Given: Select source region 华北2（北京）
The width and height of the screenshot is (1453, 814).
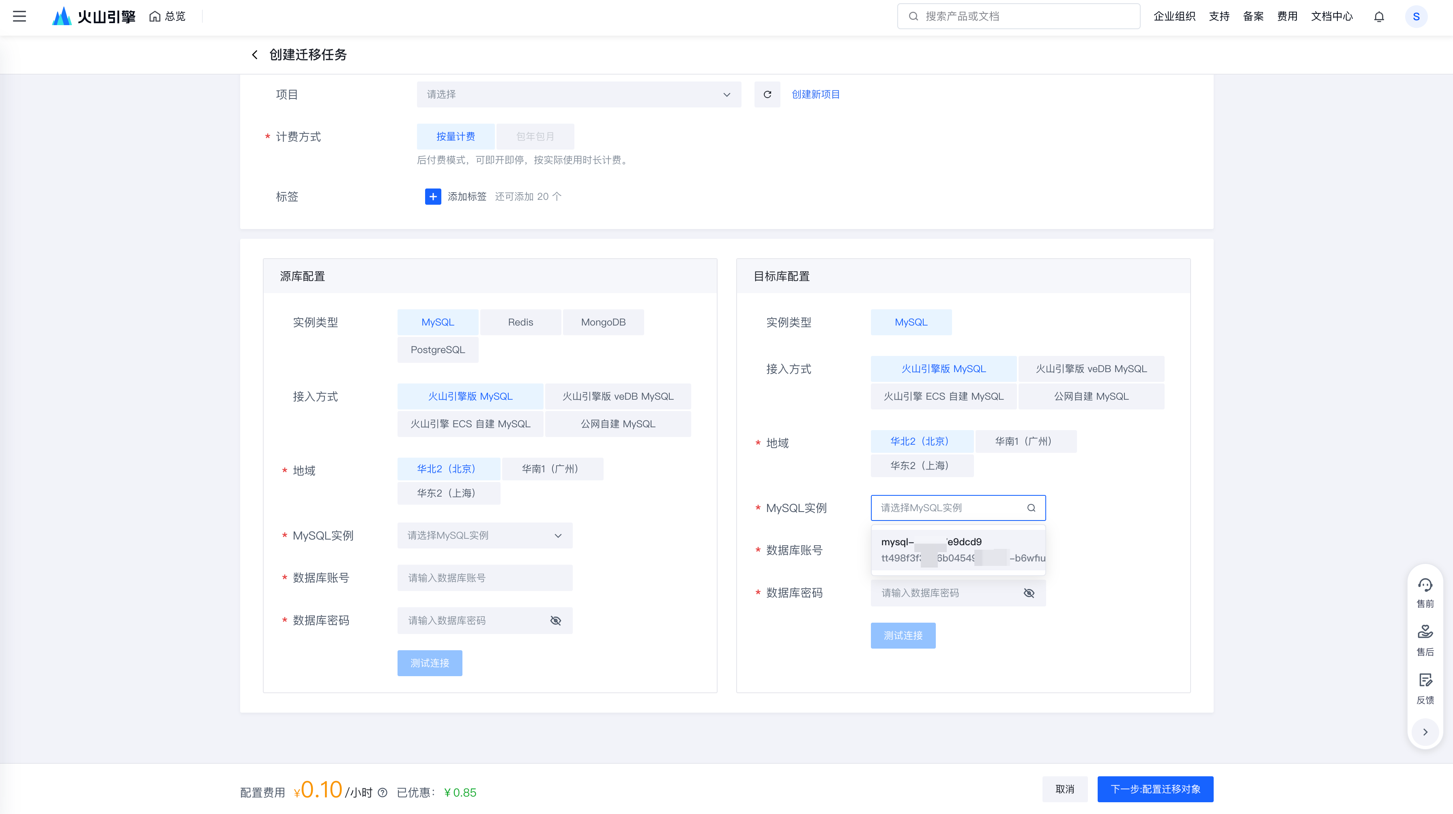Looking at the screenshot, I should [x=448, y=469].
